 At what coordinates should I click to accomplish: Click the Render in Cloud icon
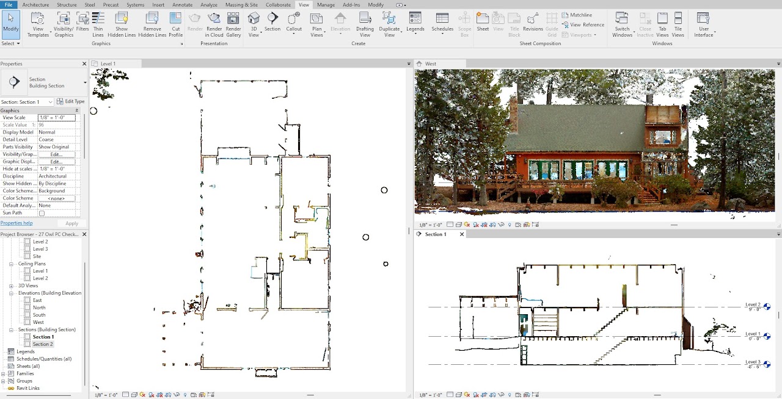click(214, 24)
